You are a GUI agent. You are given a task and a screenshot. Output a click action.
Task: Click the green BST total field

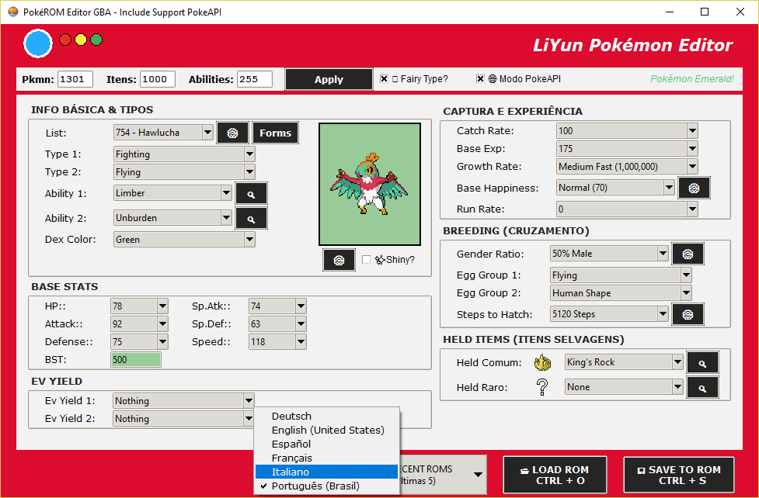tap(136, 360)
